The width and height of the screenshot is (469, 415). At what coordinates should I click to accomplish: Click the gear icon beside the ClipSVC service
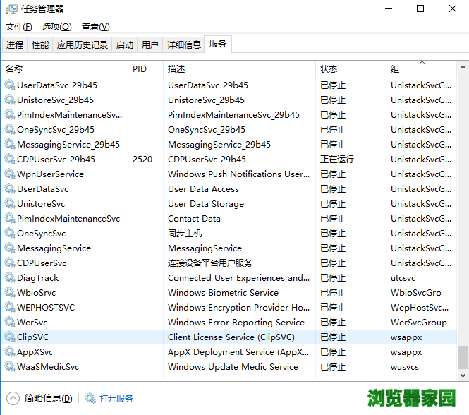click(9, 337)
